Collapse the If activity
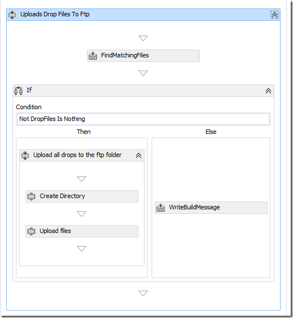The image size is (293, 318). [268, 91]
